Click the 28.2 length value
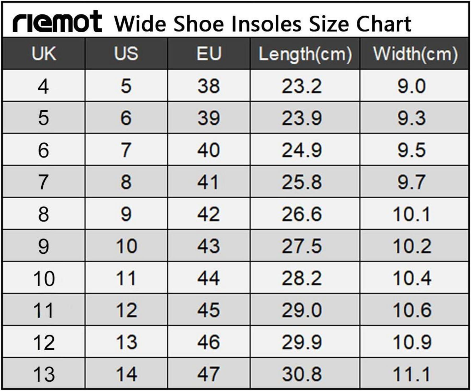Screen dimensions: 471x391 (x=302, y=278)
